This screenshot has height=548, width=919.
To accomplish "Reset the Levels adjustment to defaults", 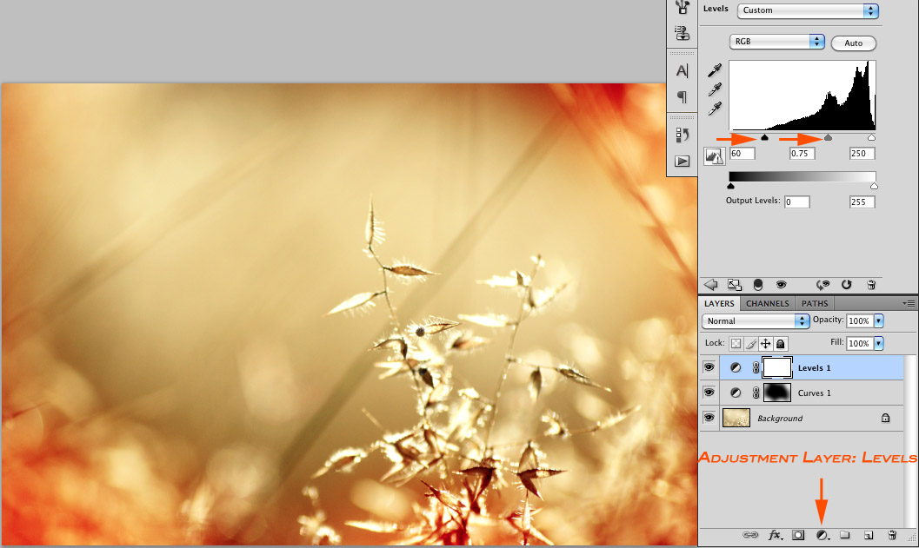I will [846, 284].
